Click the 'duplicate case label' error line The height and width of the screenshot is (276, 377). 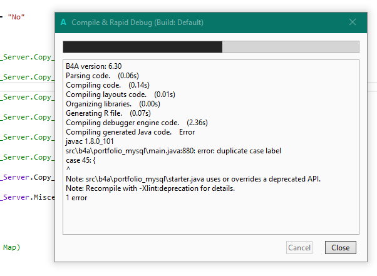tap(173, 151)
